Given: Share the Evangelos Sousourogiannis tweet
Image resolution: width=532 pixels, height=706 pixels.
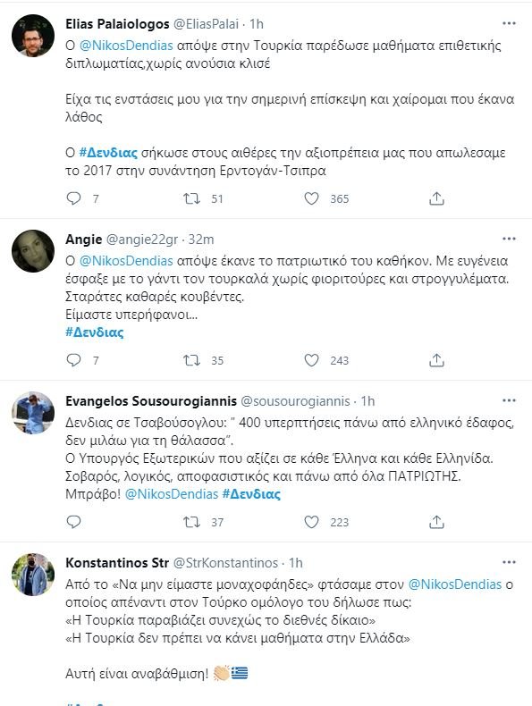Looking at the screenshot, I should point(436,521).
